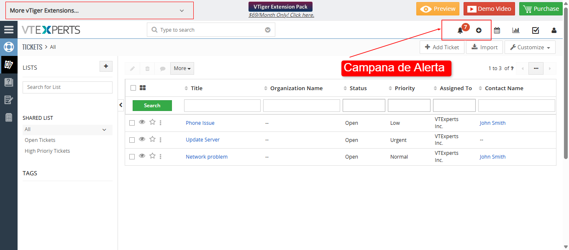This screenshot has height=250, width=569.
Task: Open the hamburger main menu
Action: 9,30
